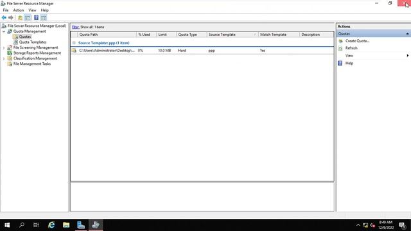Click the 0% used cell
Screen dimensions: 411x231
click(x=141, y=51)
